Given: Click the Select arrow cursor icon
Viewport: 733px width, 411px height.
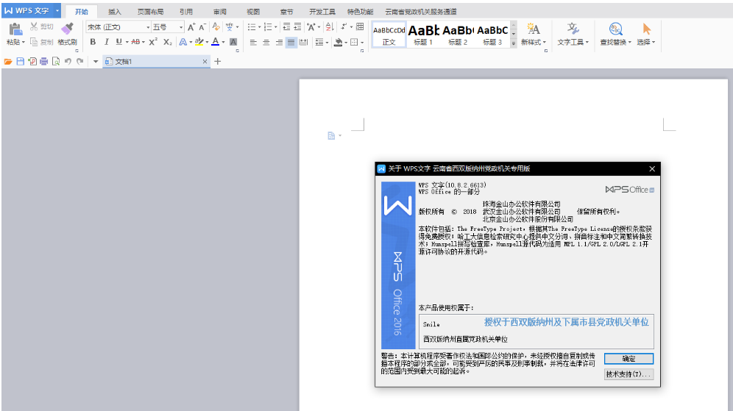Looking at the screenshot, I should click(x=646, y=29).
